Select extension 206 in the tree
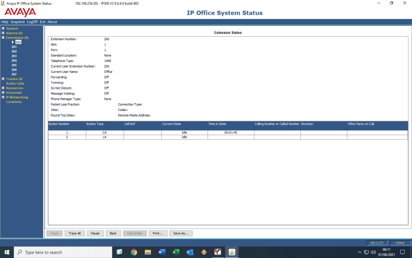412x258 pixels. (x=14, y=70)
